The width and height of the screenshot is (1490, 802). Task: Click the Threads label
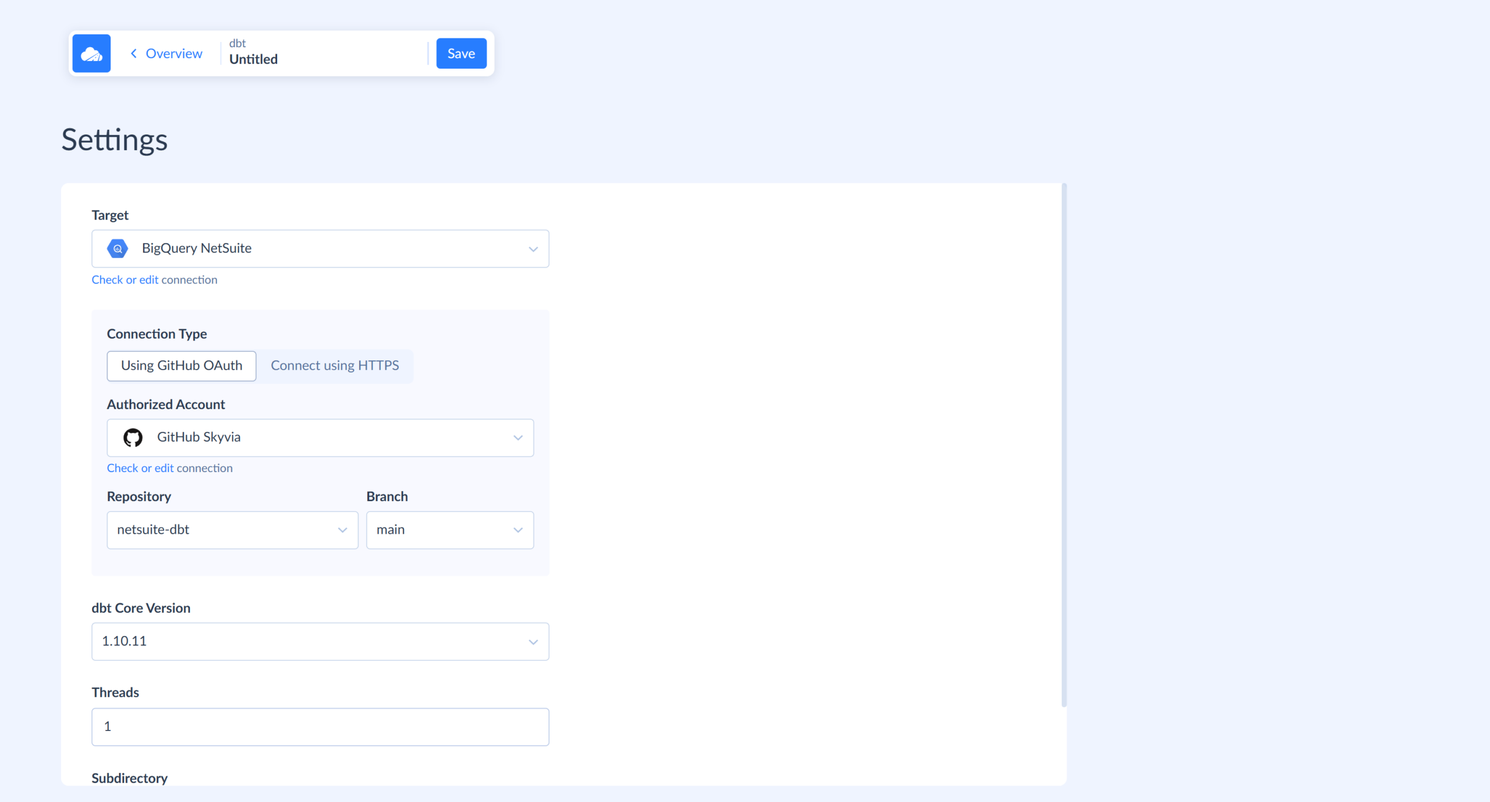pos(115,693)
